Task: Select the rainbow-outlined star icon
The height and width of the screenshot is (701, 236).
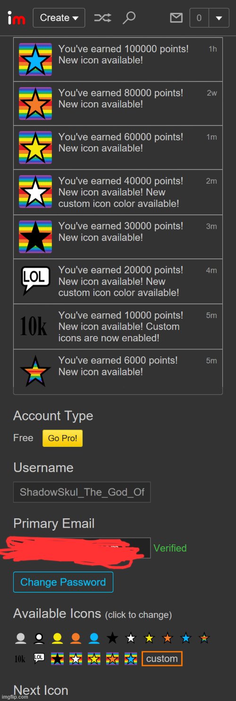Action: [204, 638]
